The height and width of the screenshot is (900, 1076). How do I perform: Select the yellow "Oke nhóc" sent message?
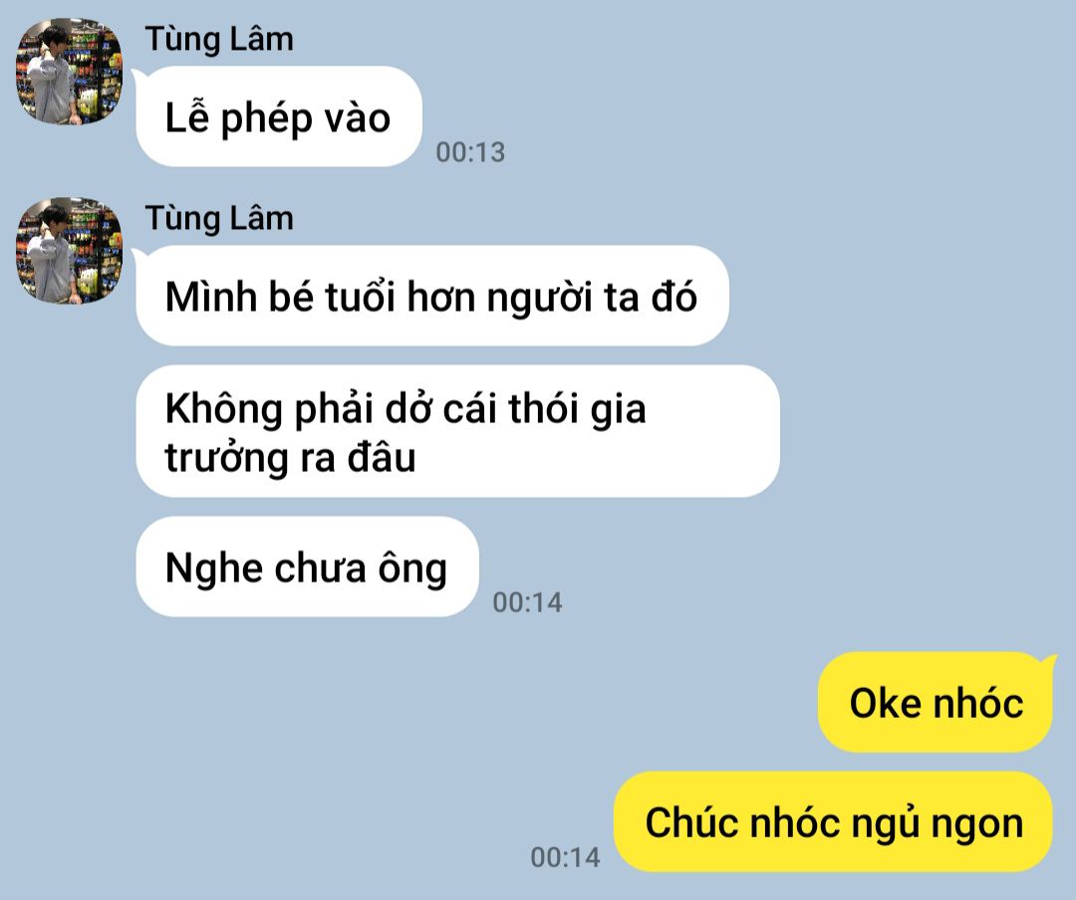click(936, 703)
